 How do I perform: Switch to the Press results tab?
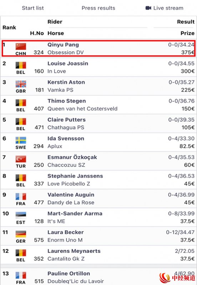coord(98,8)
